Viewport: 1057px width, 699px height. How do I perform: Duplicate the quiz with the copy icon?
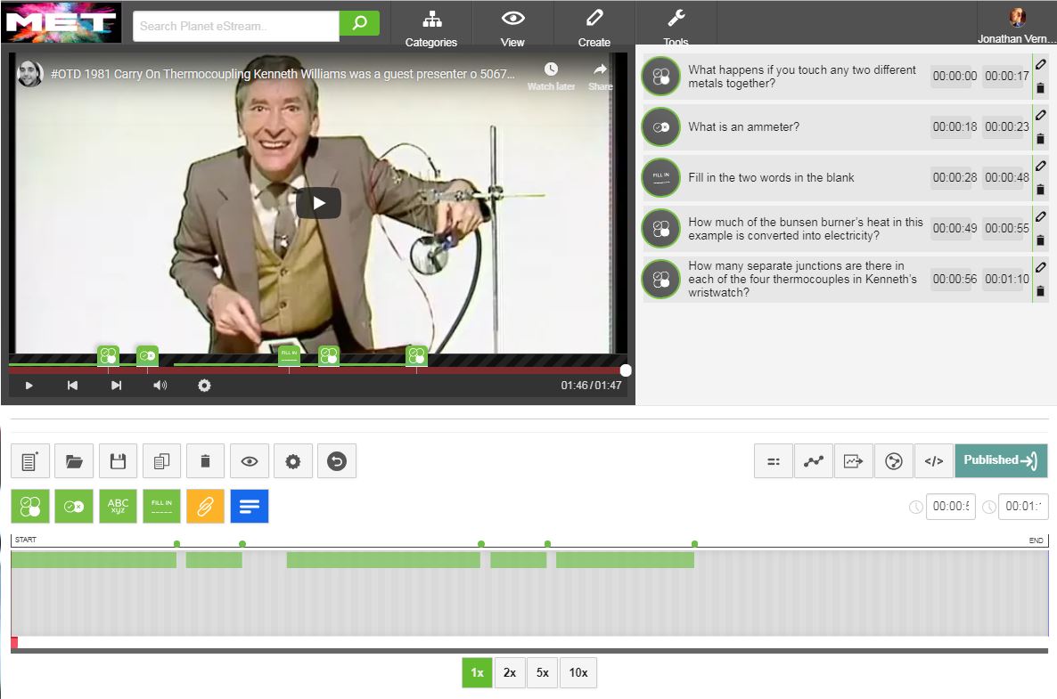pos(162,461)
